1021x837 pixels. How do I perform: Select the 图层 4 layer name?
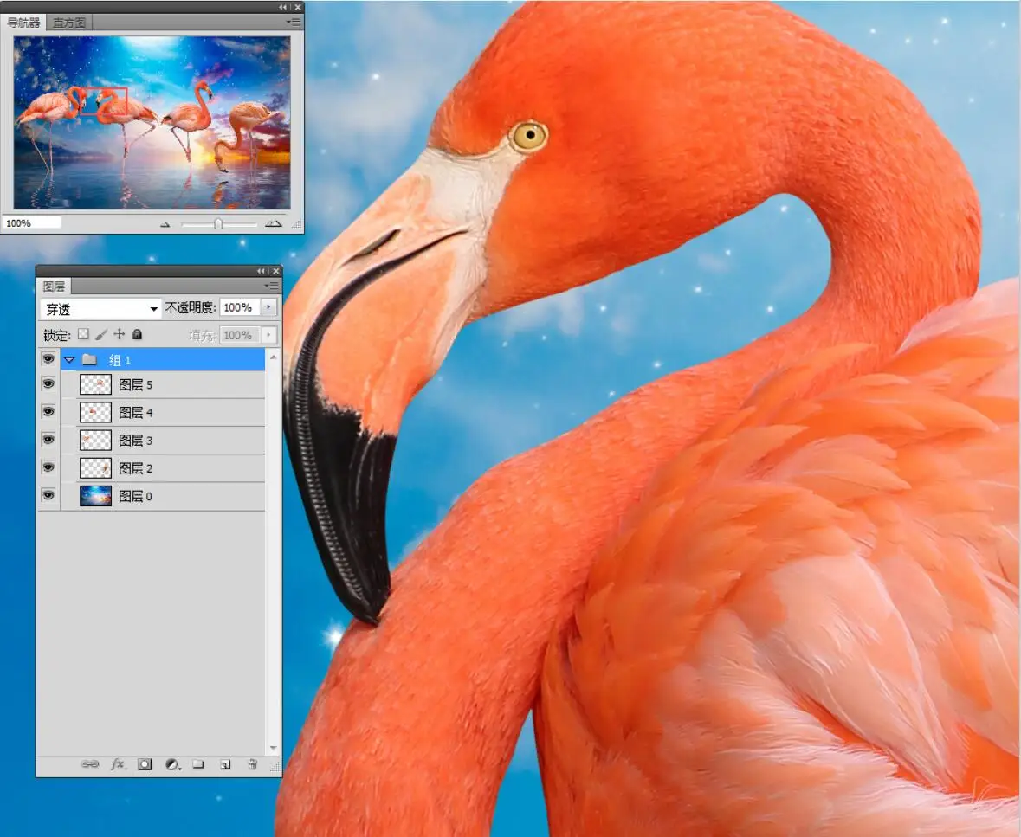135,413
